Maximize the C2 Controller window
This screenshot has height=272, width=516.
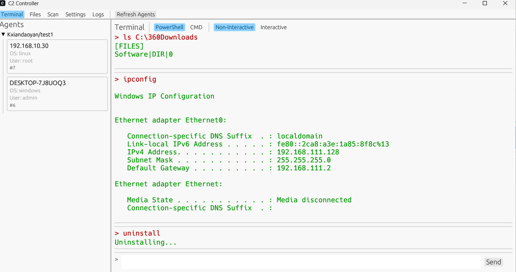(485, 3)
